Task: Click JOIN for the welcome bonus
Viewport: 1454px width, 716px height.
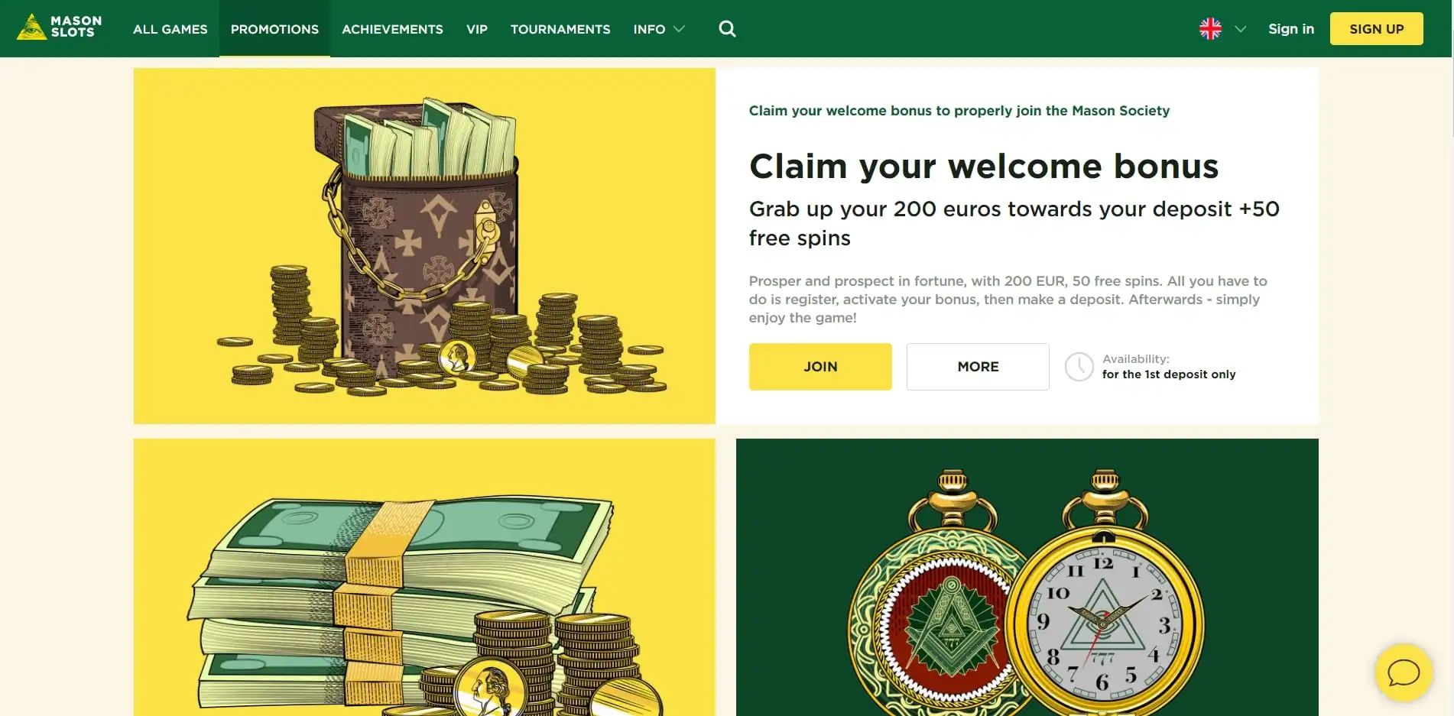Action: click(820, 367)
